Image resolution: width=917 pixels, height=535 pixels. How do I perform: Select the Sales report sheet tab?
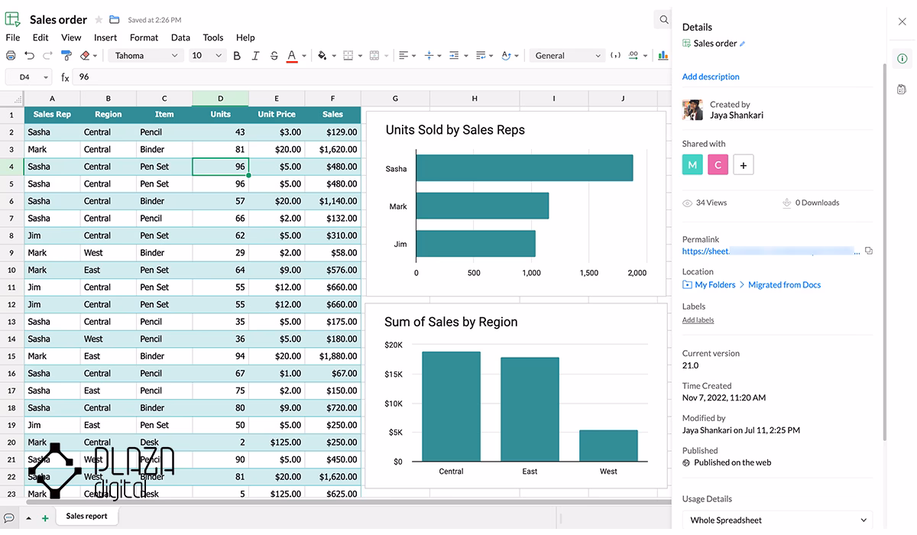pyautogui.click(x=86, y=516)
